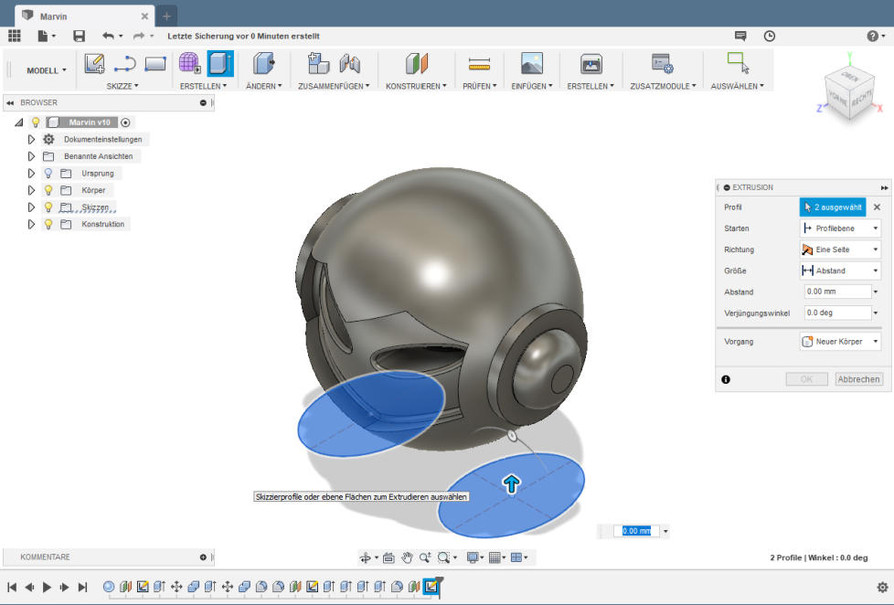Click the first sphere feature in timeline

tap(109, 587)
